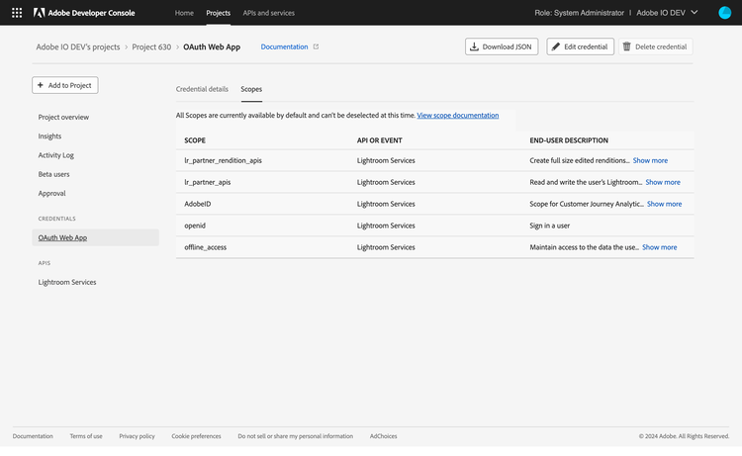Open the app switcher grid icon
The height and width of the screenshot is (456, 742).
click(x=17, y=13)
